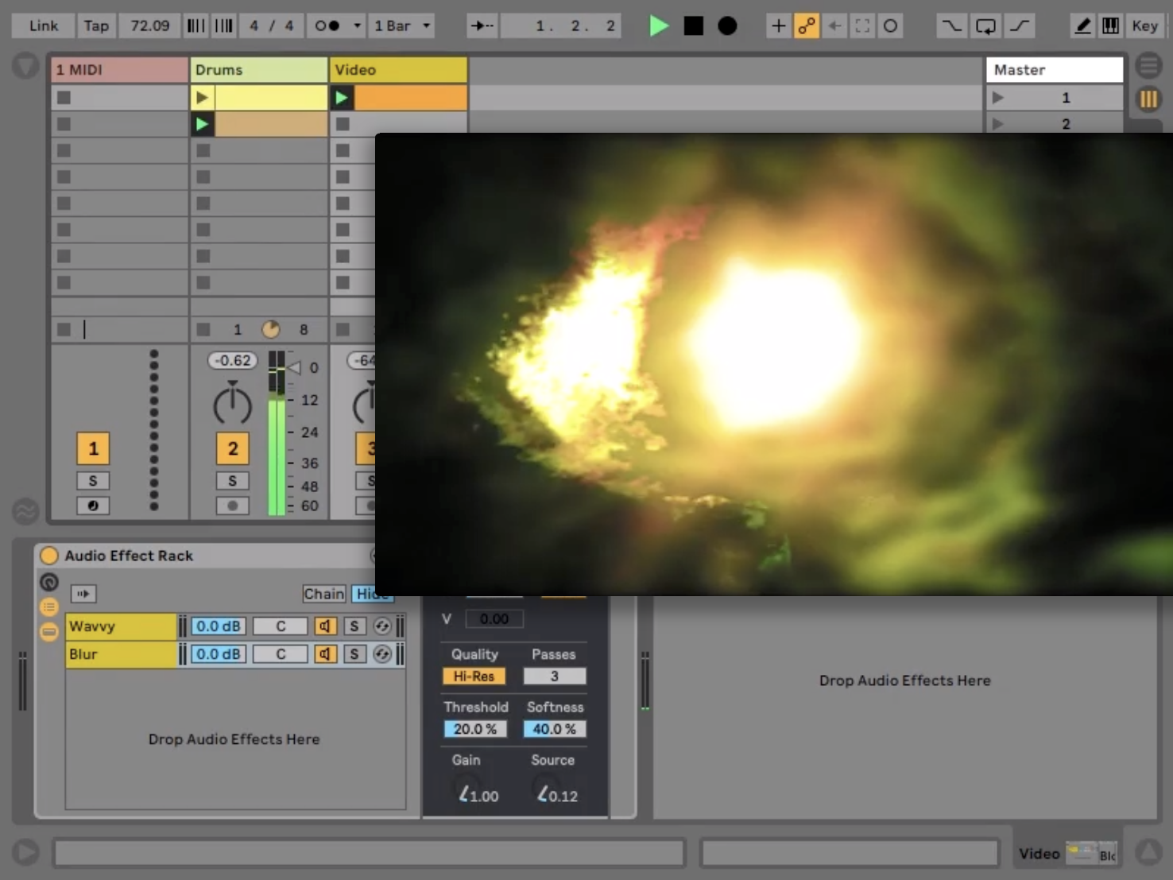Solo the Drums track
1173x880 pixels.
point(232,481)
